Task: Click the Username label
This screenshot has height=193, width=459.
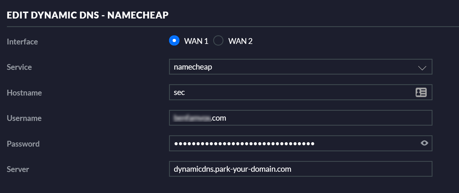Action: click(24, 118)
